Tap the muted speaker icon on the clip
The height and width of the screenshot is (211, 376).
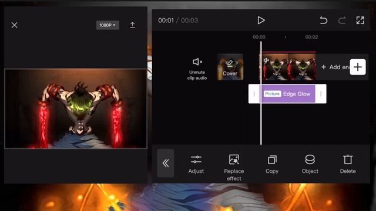266,60
